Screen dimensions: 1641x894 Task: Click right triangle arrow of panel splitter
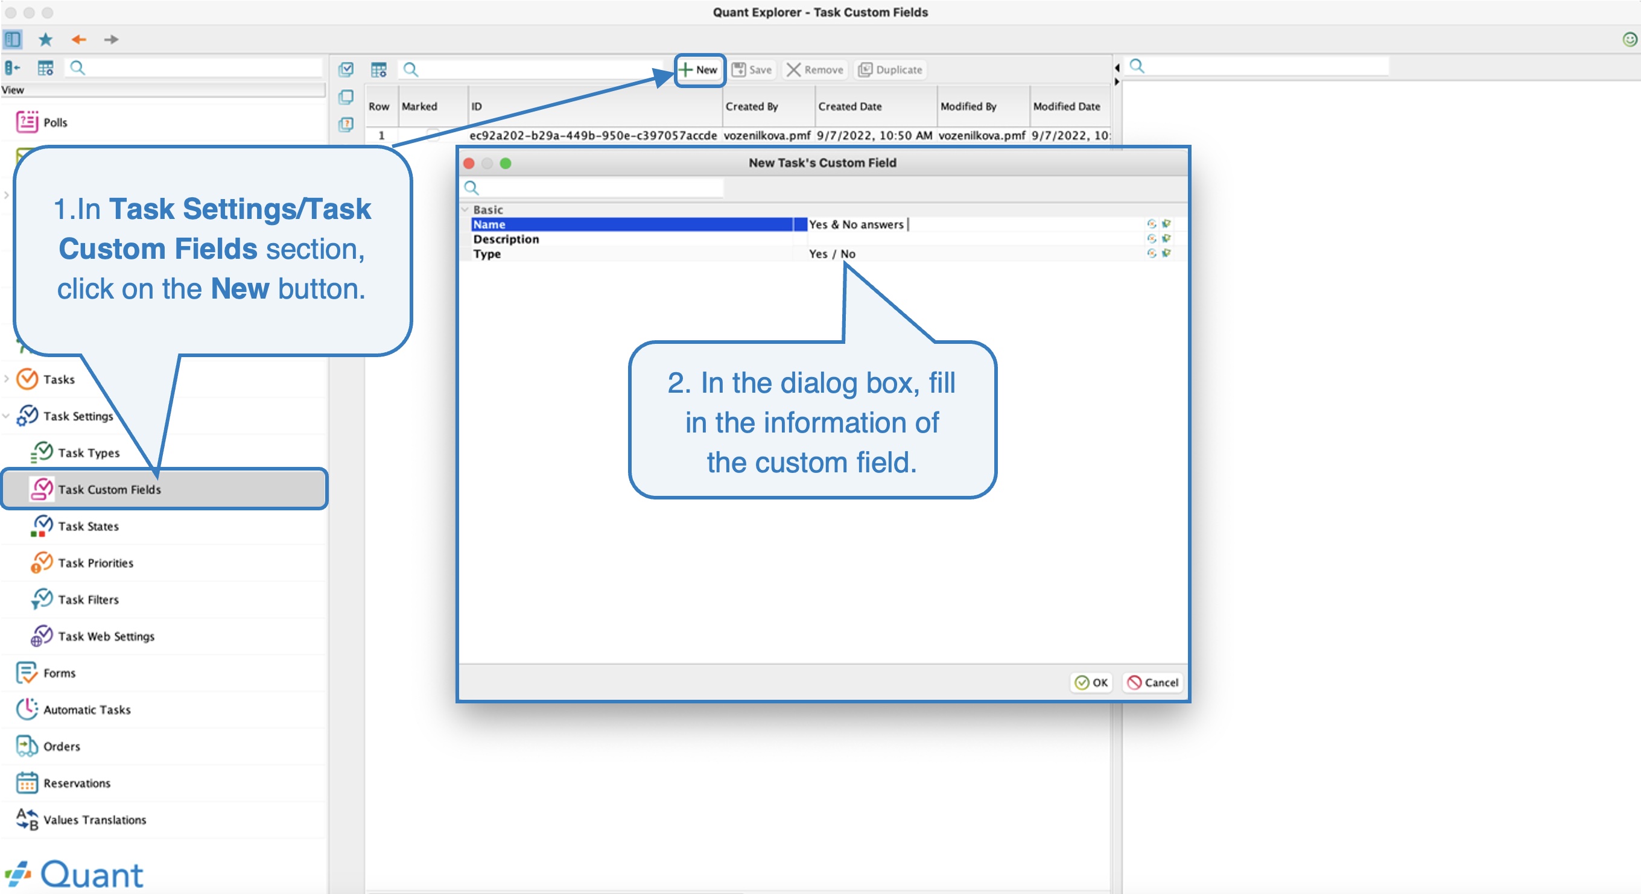1117,81
